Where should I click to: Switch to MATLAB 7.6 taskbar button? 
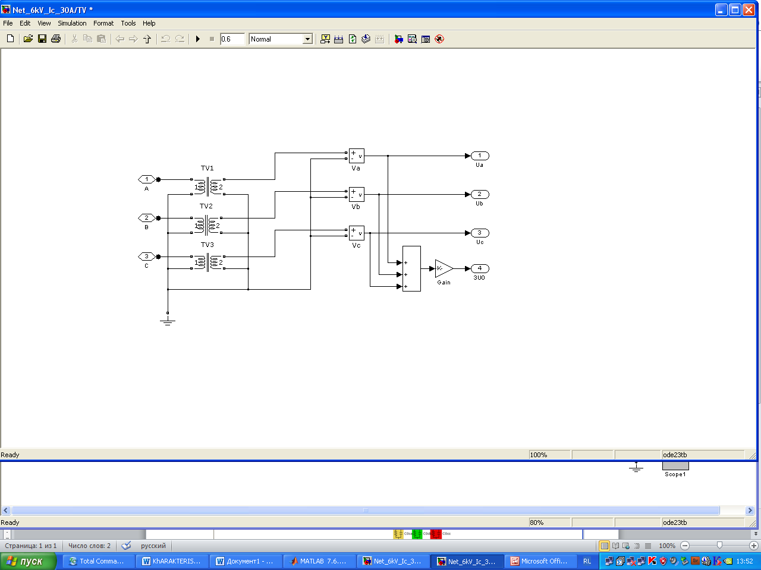point(319,561)
